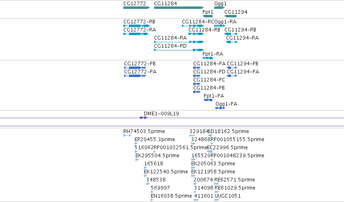
Task: Open the CG11294-RA transcript label
Action: [x=243, y=38]
